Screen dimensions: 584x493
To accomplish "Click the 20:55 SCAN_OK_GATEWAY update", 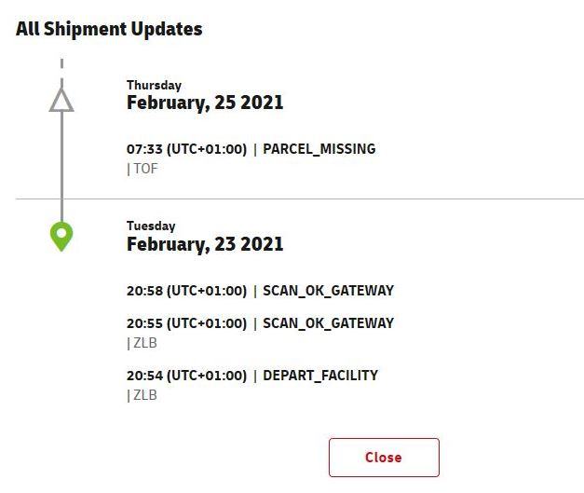I will (260, 323).
